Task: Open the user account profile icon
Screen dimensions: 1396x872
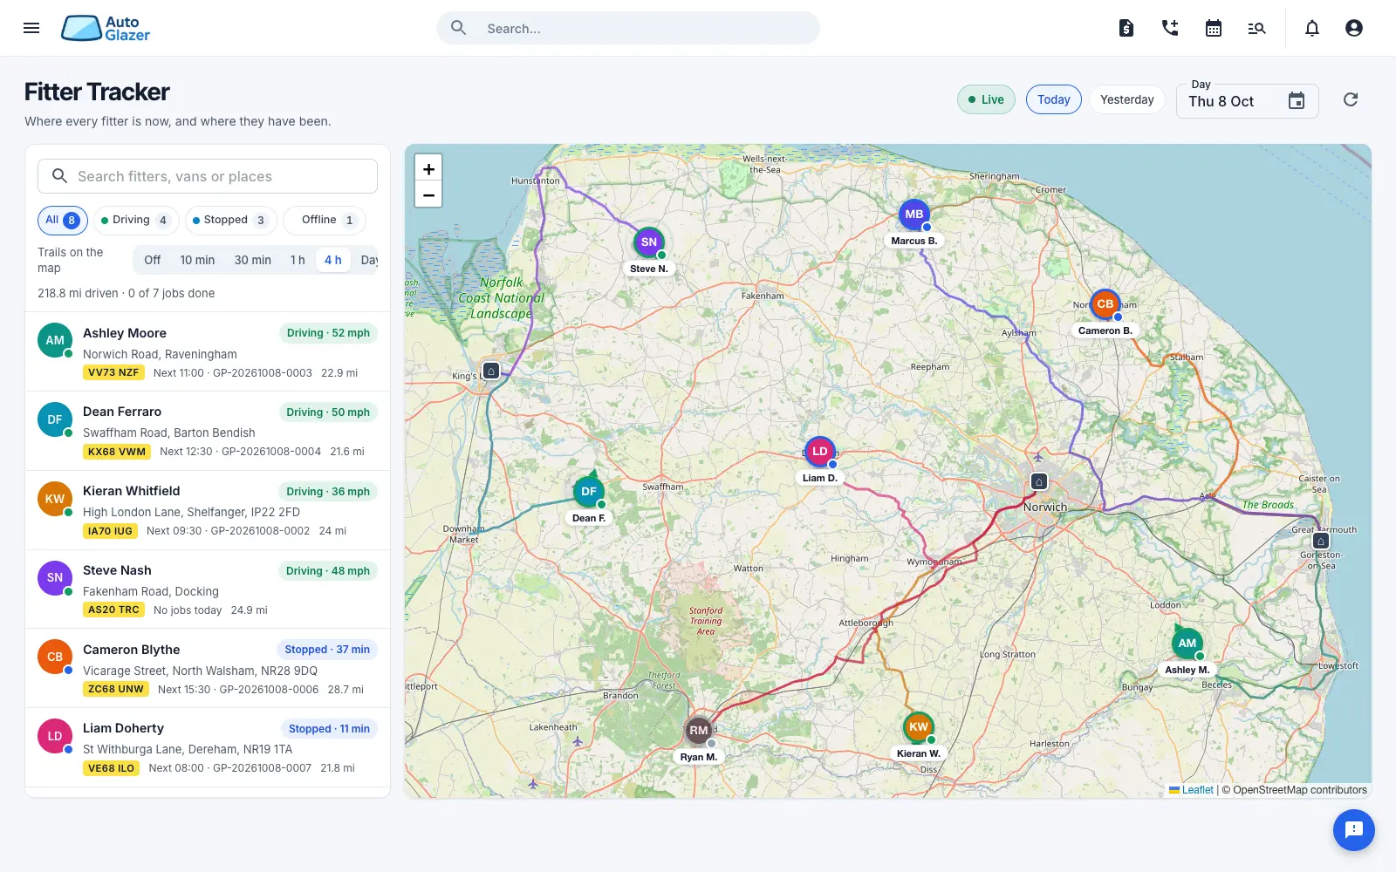Action: tap(1354, 28)
